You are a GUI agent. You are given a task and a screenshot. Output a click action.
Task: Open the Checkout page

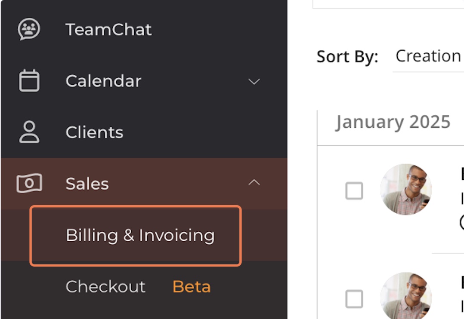pyautogui.click(x=105, y=287)
